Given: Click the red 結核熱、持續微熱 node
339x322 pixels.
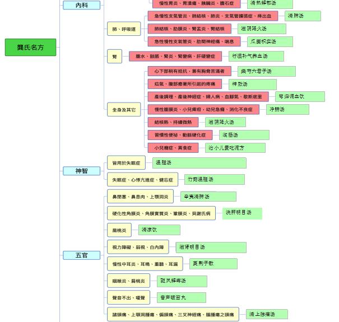Looking at the screenshot, I should pos(173,122).
